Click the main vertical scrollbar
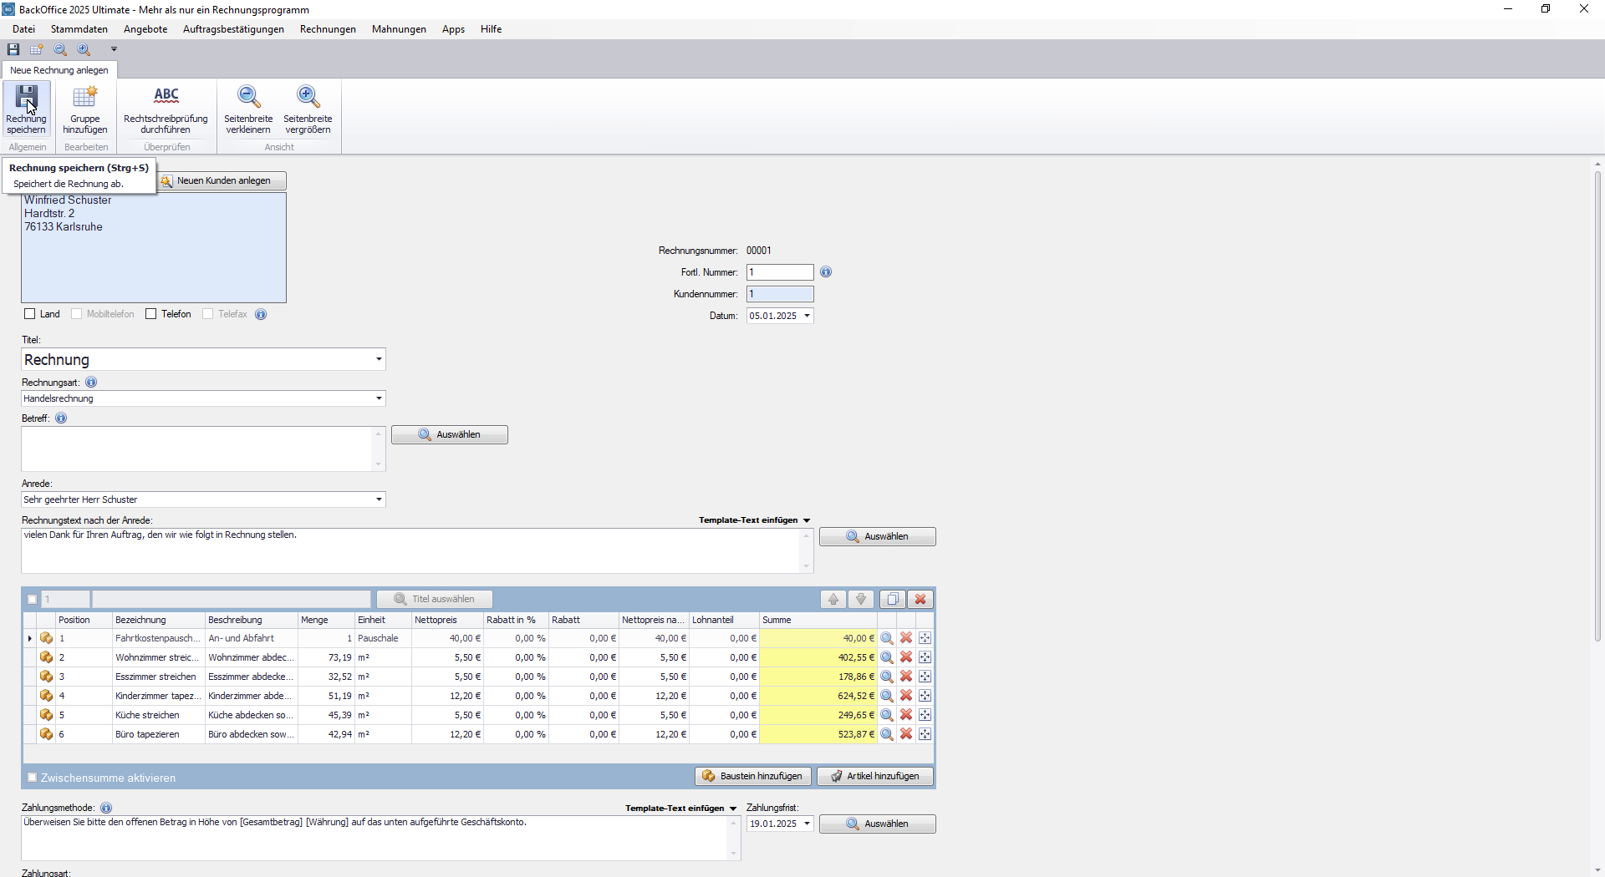Viewport: 1605px width, 877px height. pos(1597,405)
